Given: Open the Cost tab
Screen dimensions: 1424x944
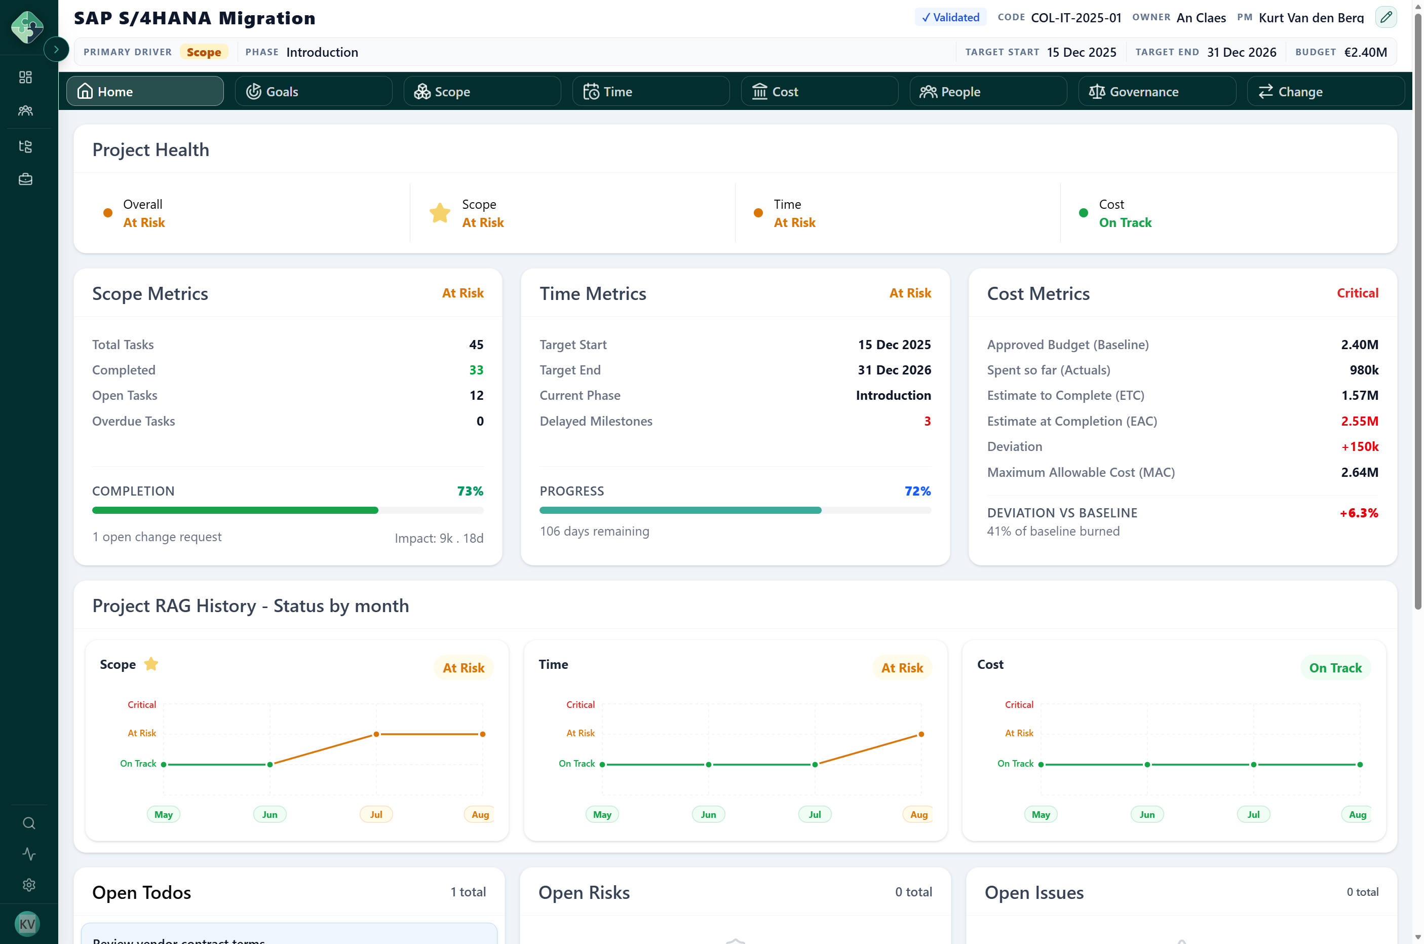Looking at the screenshot, I should (820, 92).
